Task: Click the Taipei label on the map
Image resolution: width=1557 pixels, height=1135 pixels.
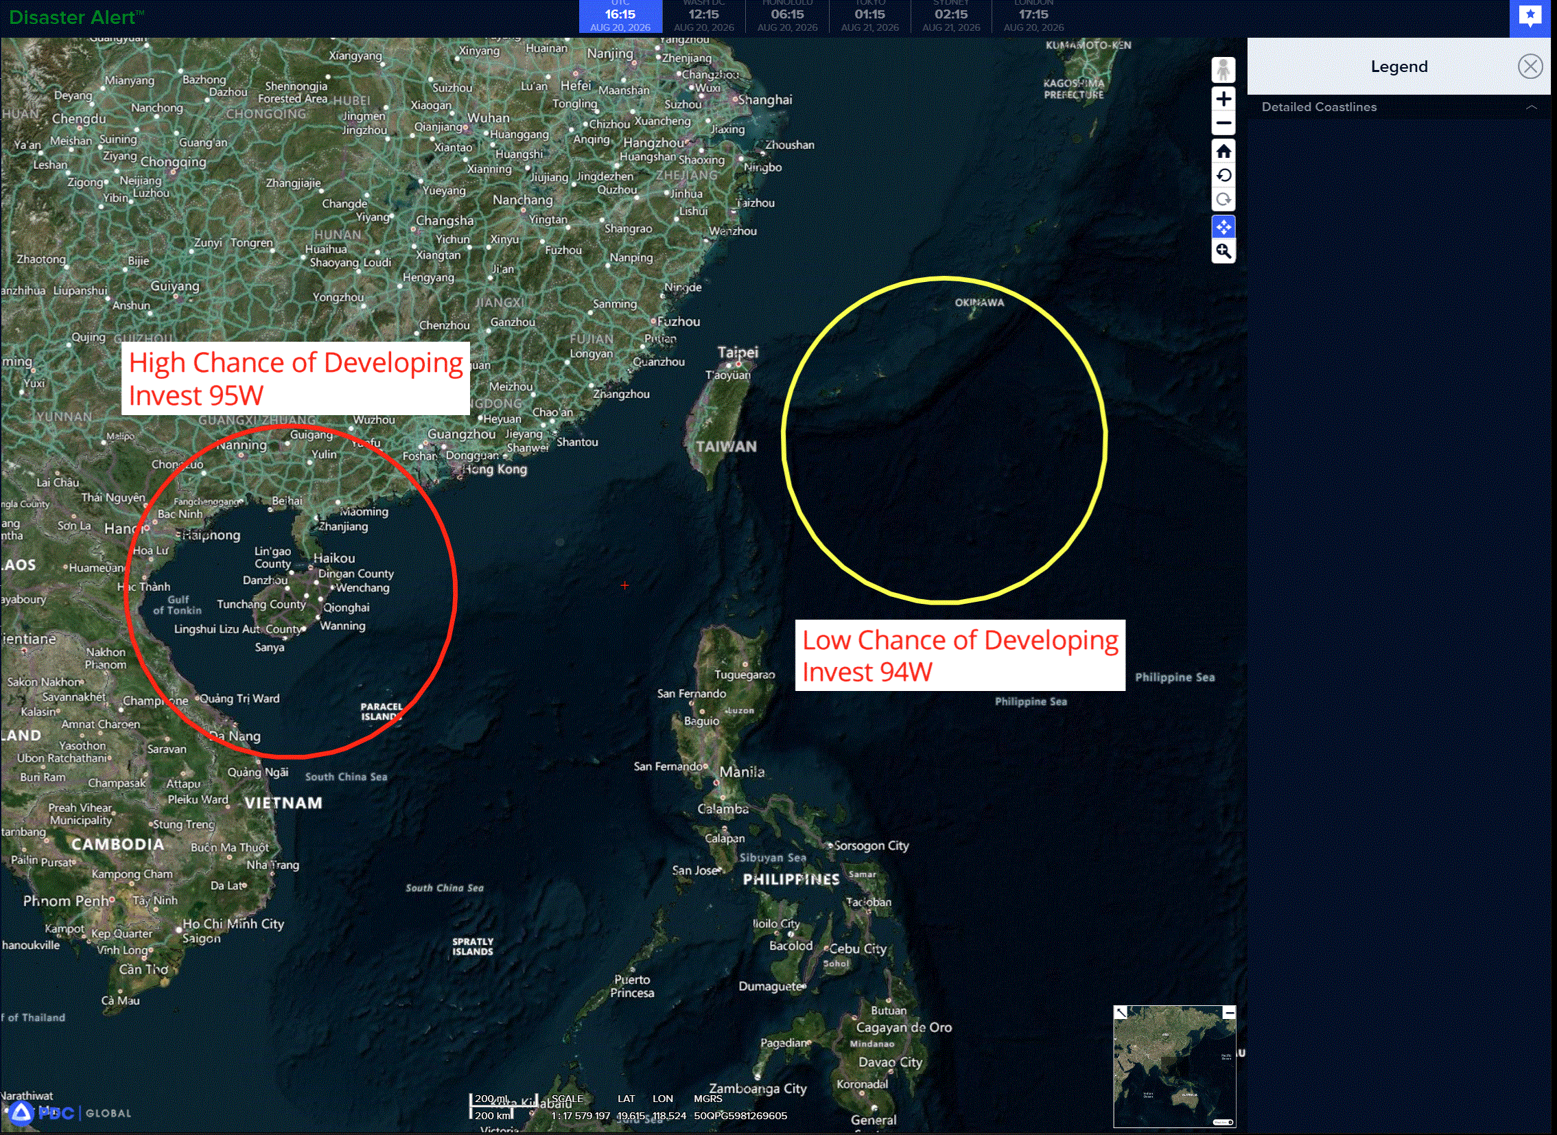Action: tap(738, 353)
